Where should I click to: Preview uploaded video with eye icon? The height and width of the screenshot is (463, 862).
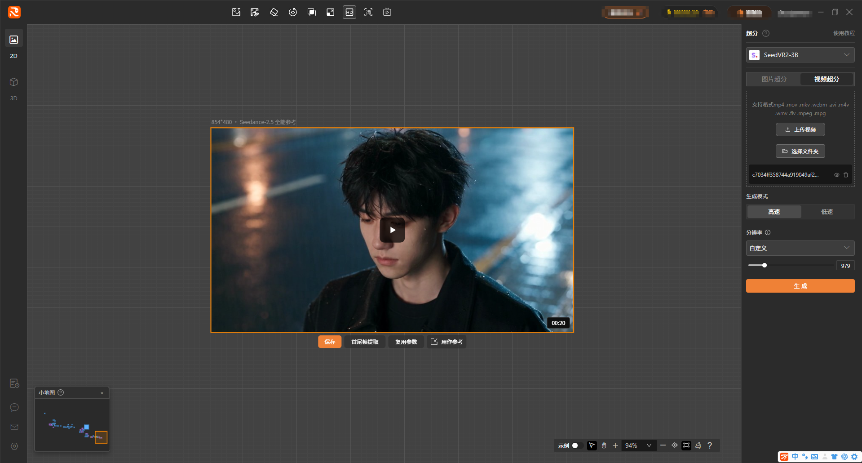pyautogui.click(x=837, y=175)
